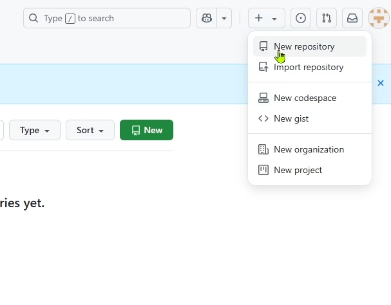Focus the Type / to search field
391x305 pixels.
[107, 18]
